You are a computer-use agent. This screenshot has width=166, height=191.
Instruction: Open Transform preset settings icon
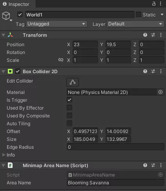point(153,35)
